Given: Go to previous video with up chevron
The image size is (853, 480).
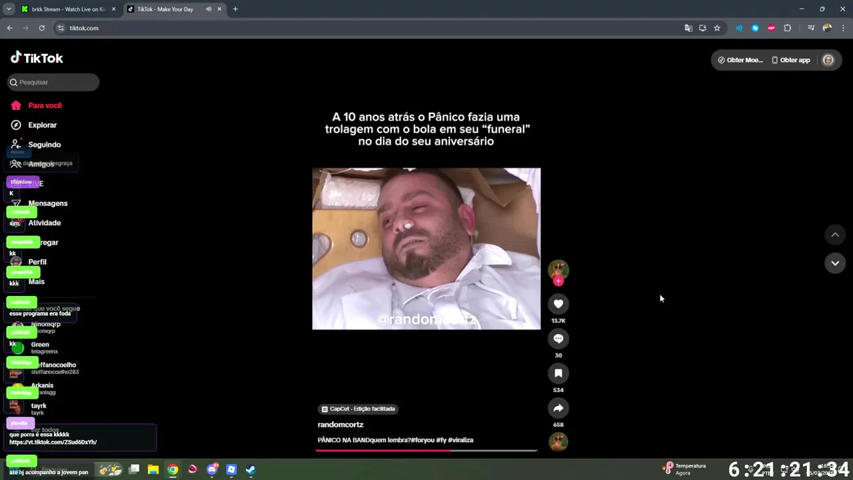Looking at the screenshot, I should [835, 235].
